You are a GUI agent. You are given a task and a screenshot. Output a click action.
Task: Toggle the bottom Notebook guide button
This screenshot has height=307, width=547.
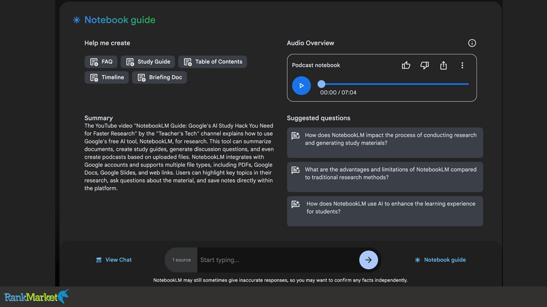click(440, 260)
